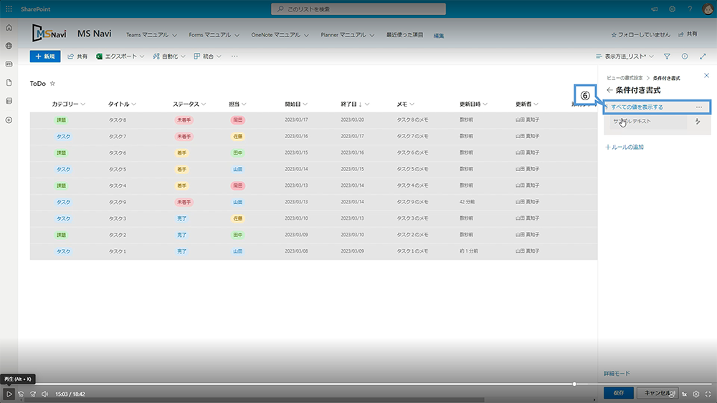Open video player settings gear
717x403 pixels.
tap(696, 394)
